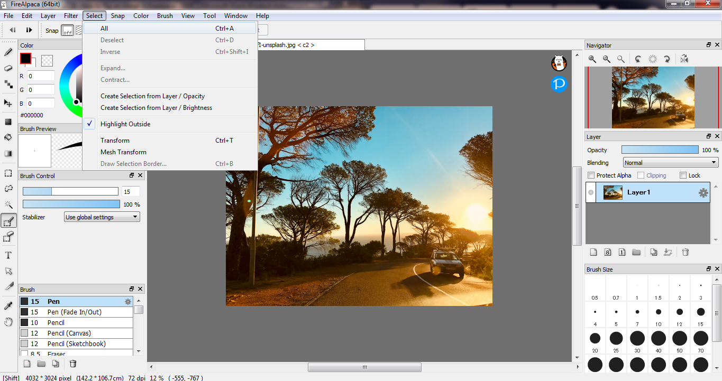Click transparent color swatch
Viewport: 722px width, 381px height.
(47, 61)
